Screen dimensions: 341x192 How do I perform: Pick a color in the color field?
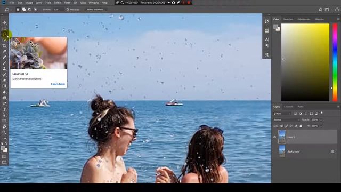coord(305,62)
